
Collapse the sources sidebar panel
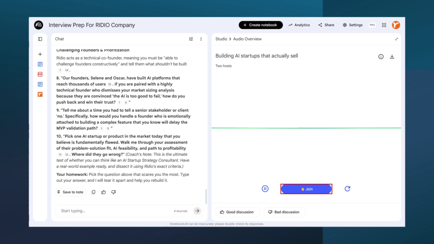click(40, 39)
